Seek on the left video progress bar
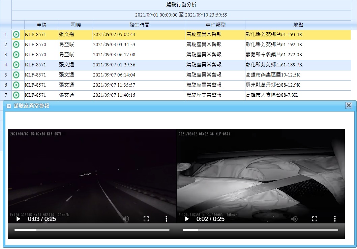Image resolution: width=357 pixels, height=249 pixels. pos(92,230)
